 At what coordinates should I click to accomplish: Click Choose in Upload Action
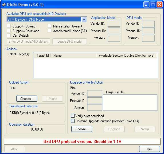tap(27, 98)
